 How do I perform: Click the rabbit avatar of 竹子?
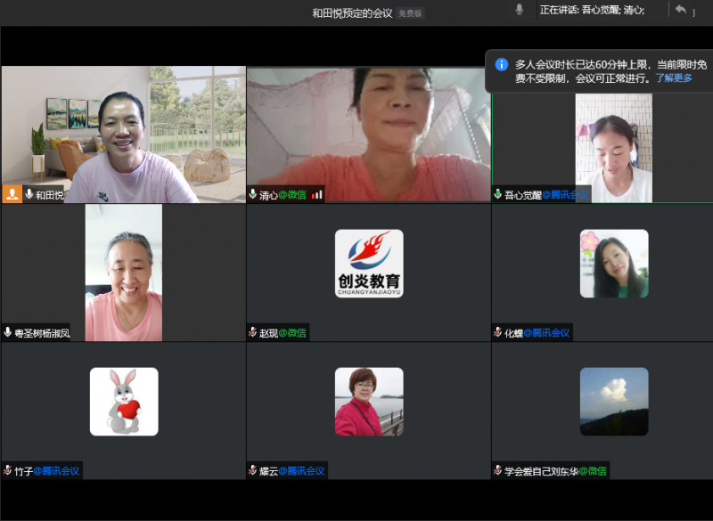click(124, 402)
